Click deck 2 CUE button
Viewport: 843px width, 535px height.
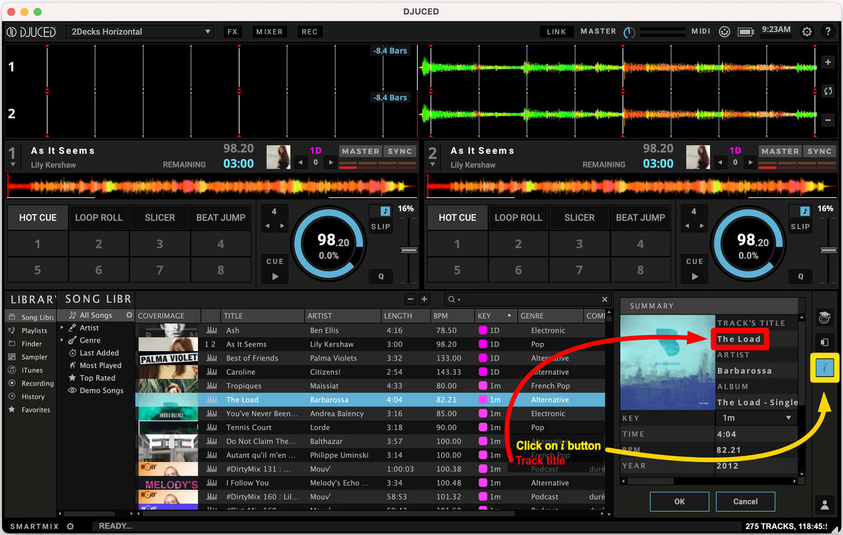point(695,261)
